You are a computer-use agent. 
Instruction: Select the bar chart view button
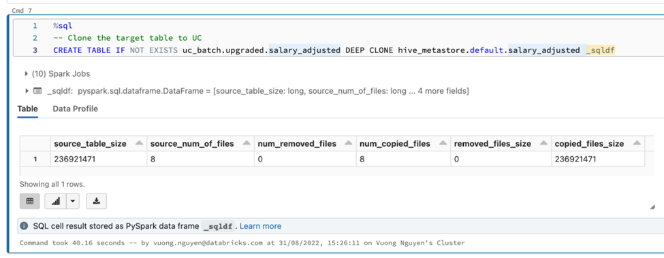point(55,202)
